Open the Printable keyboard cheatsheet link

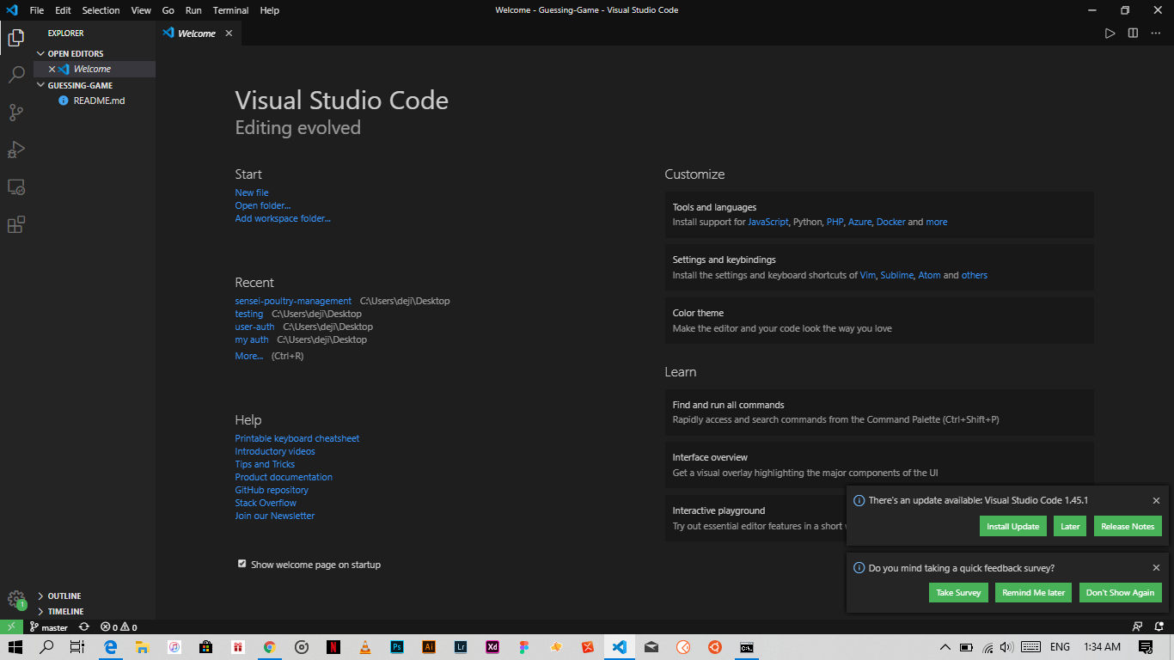coord(297,438)
